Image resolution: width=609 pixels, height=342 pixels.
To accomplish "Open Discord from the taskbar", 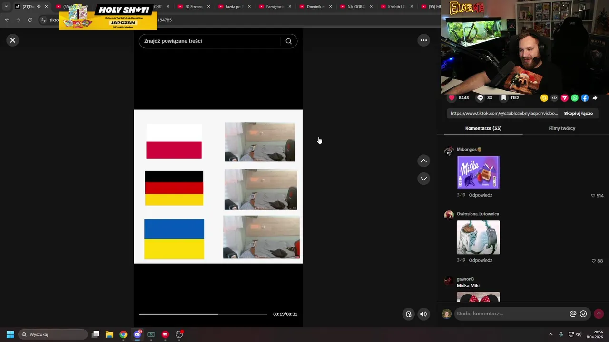I will click(138, 334).
